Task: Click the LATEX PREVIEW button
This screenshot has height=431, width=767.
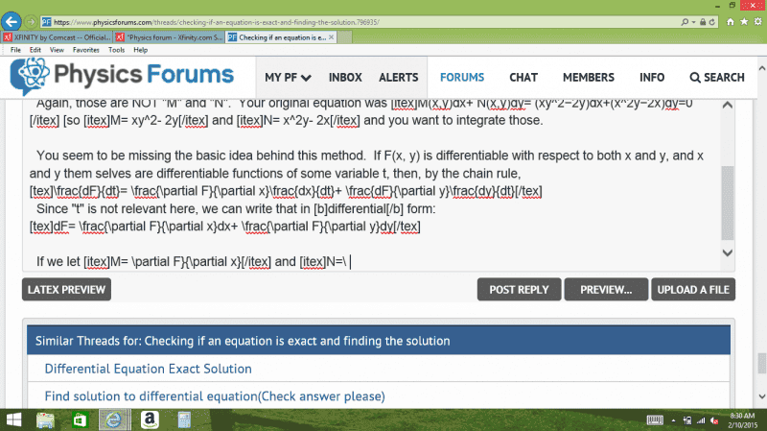Action: click(x=66, y=289)
